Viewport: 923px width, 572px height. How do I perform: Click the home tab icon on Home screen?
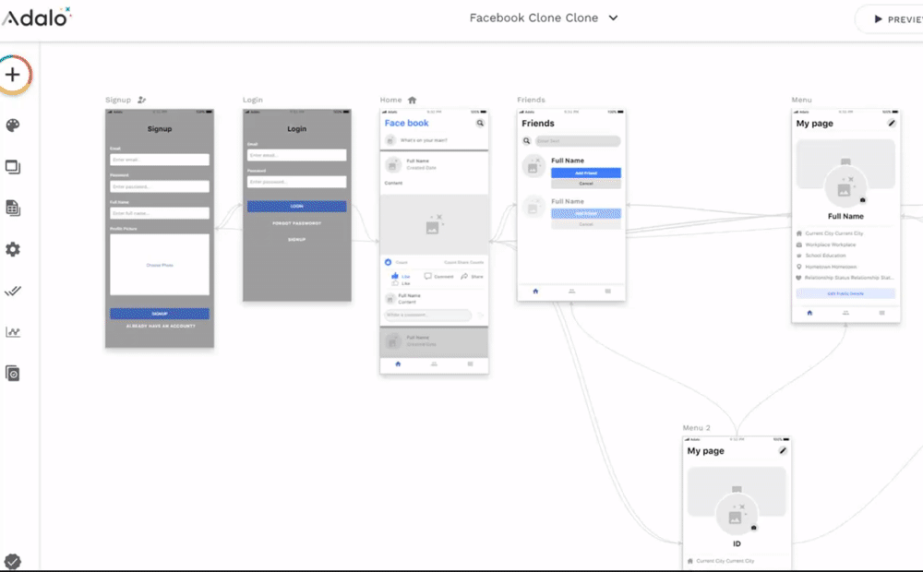(x=398, y=363)
